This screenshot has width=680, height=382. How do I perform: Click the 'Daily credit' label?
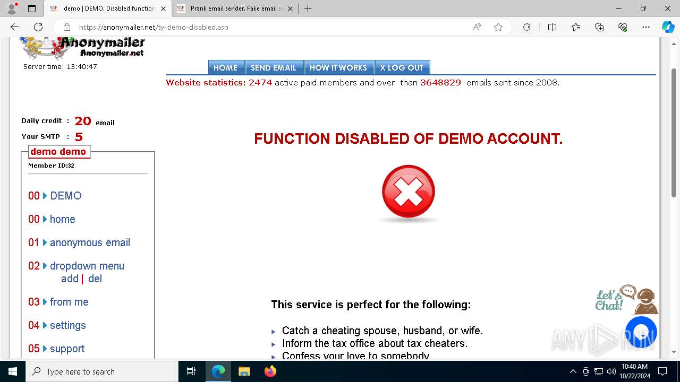tap(41, 121)
